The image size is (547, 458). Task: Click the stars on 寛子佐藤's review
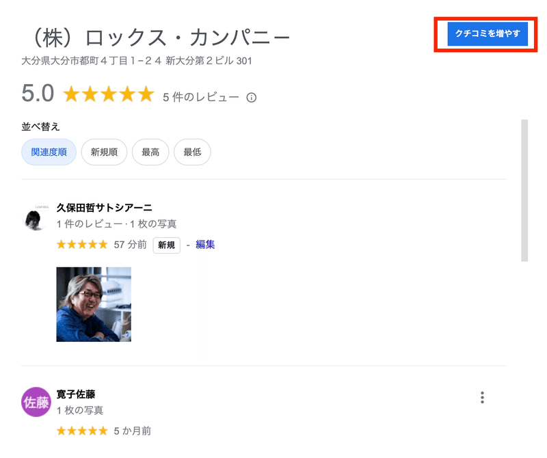pyautogui.click(x=81, y=431)
